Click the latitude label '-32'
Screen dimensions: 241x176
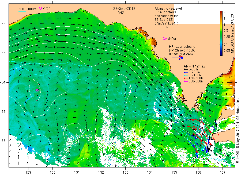point(3,24)
